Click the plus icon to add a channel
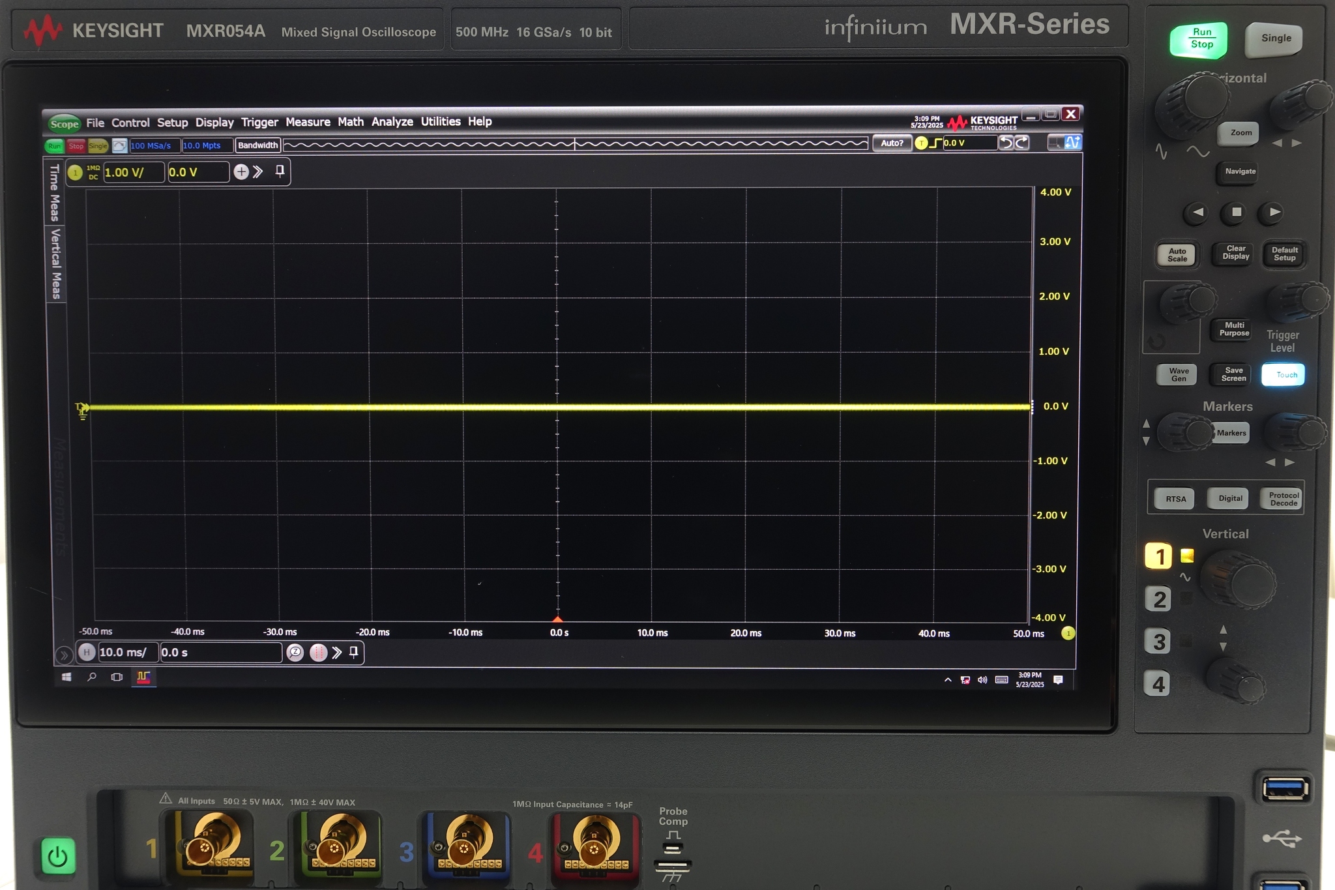1335x890 pixels. tap(241, 172)
